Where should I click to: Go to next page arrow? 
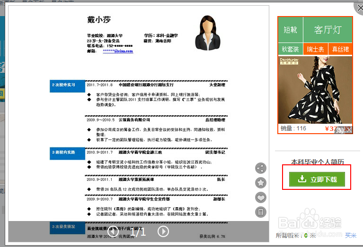click(163, 231)
